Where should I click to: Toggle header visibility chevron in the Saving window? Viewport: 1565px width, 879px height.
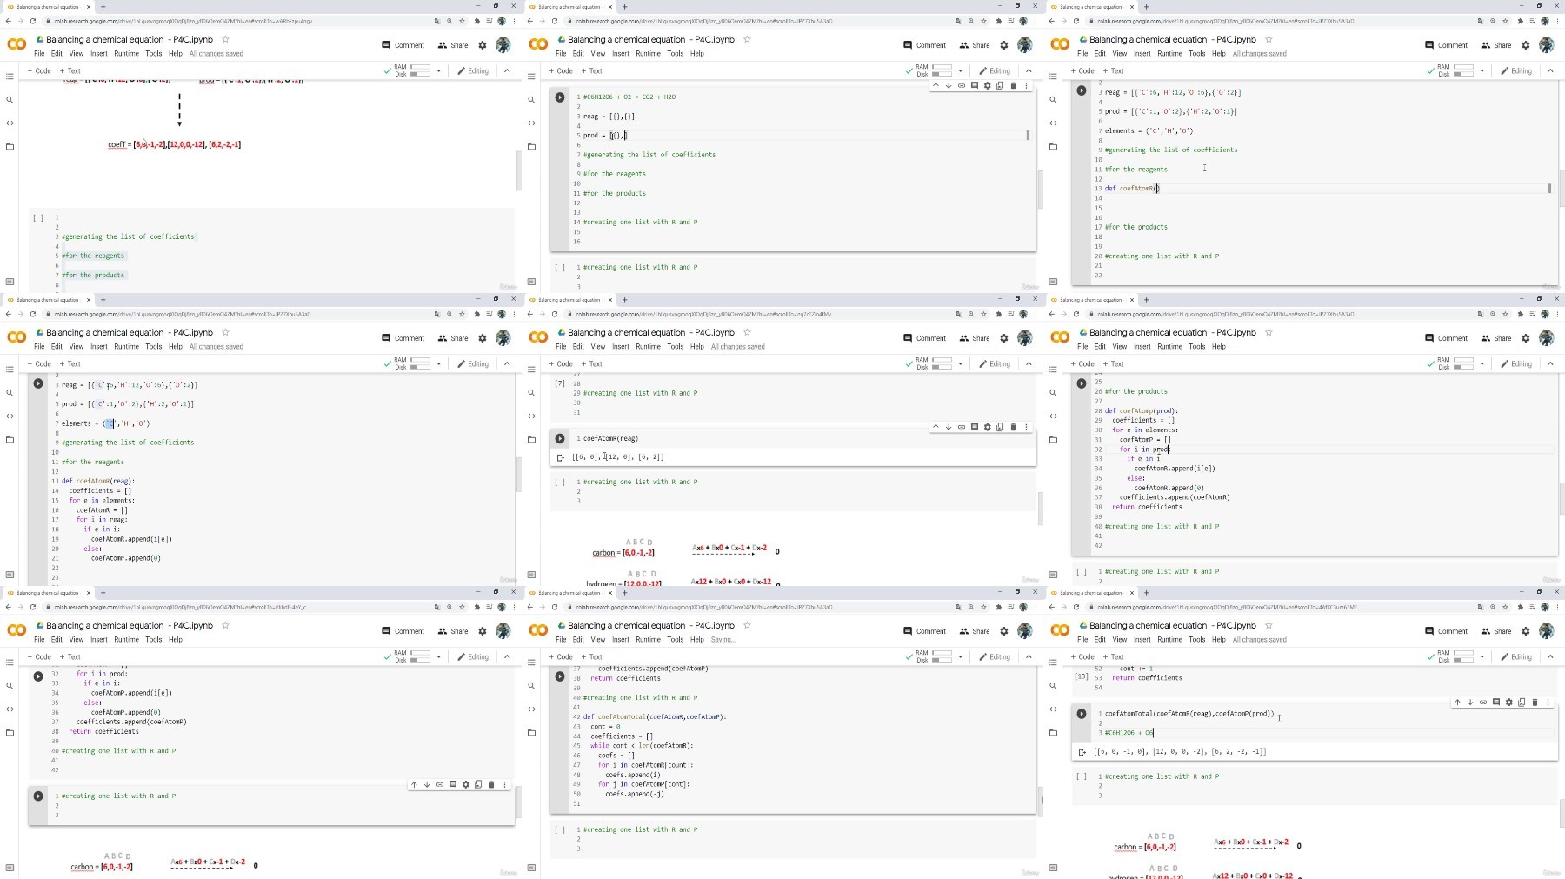(1029, 656)
